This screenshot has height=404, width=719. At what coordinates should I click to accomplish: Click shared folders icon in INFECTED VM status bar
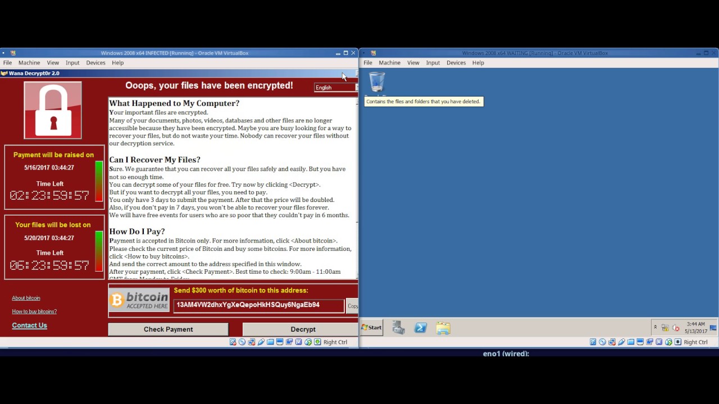270,342
